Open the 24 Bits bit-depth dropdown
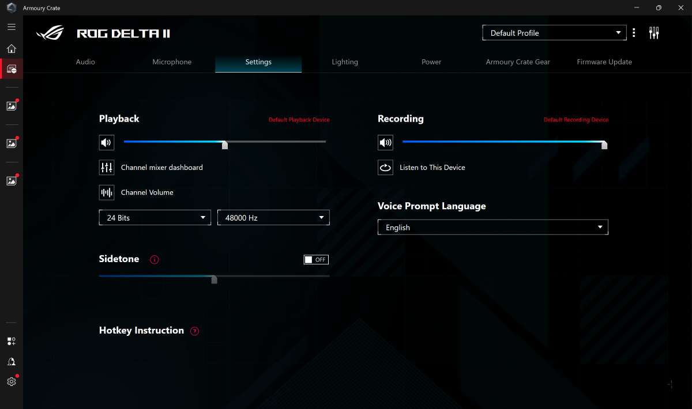 [155, 218]
